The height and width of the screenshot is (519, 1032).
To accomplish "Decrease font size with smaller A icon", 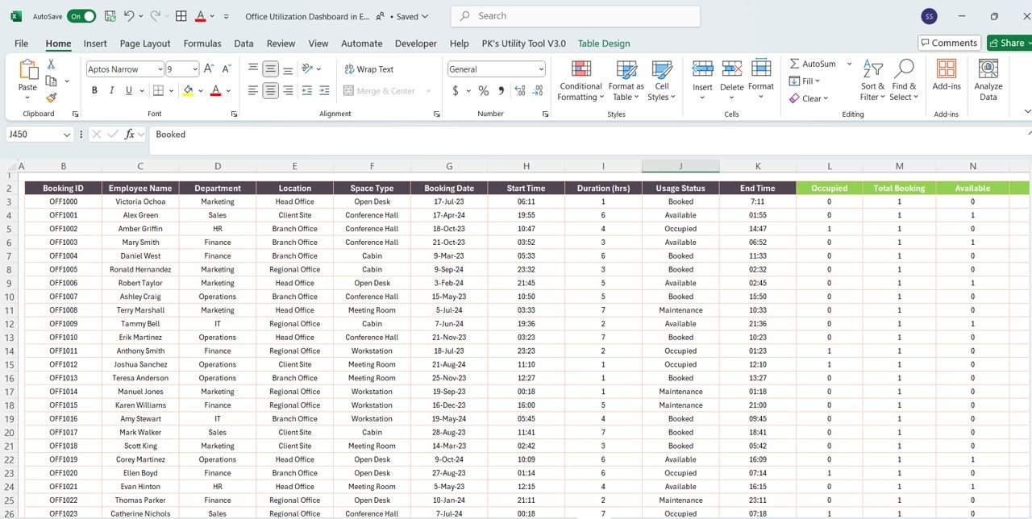I will [x=225, y=69].
